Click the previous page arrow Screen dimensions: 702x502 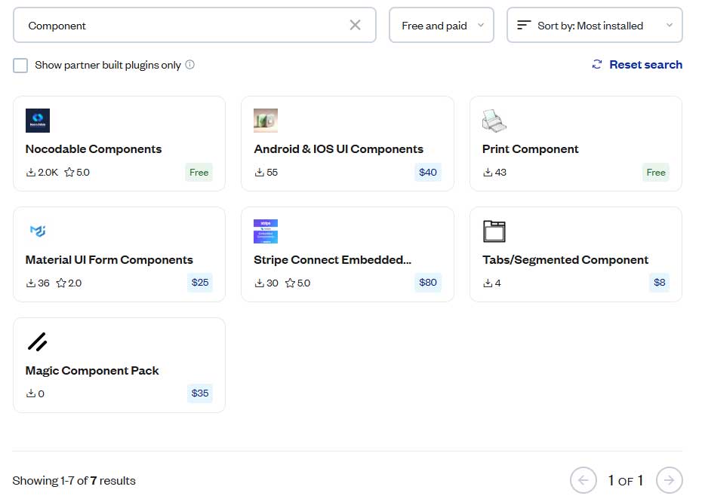coord(583,480)
